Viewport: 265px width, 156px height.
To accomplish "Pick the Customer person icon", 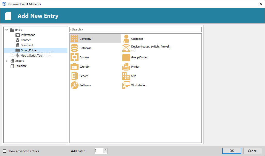I will click(126, 39).
